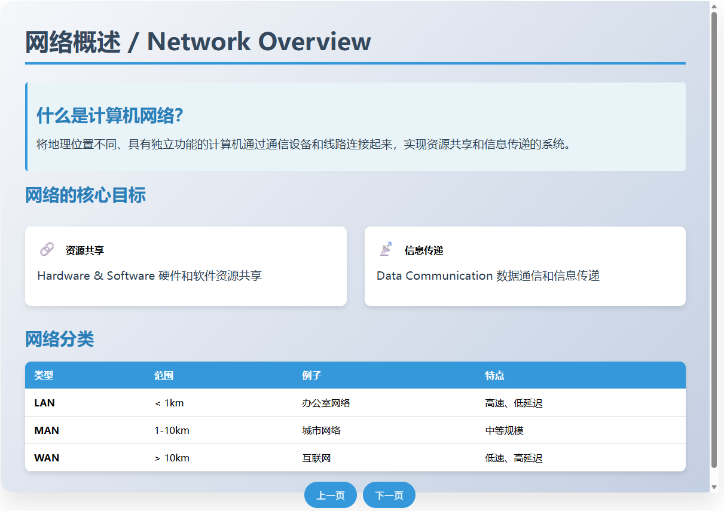This screenshot has width=724, height=511.
Task: Select the 信息传递 card
Action: pos(525,266)
